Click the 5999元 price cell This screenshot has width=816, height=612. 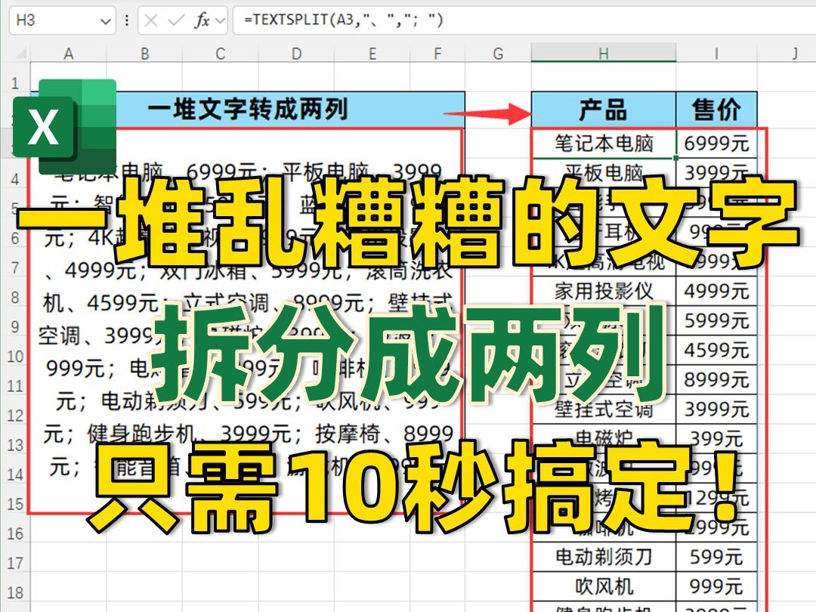716,320
